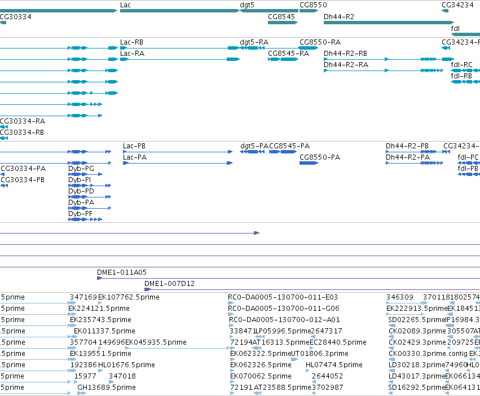
Task: Click the CG8550-PA protein label
Action: point(320,157)
